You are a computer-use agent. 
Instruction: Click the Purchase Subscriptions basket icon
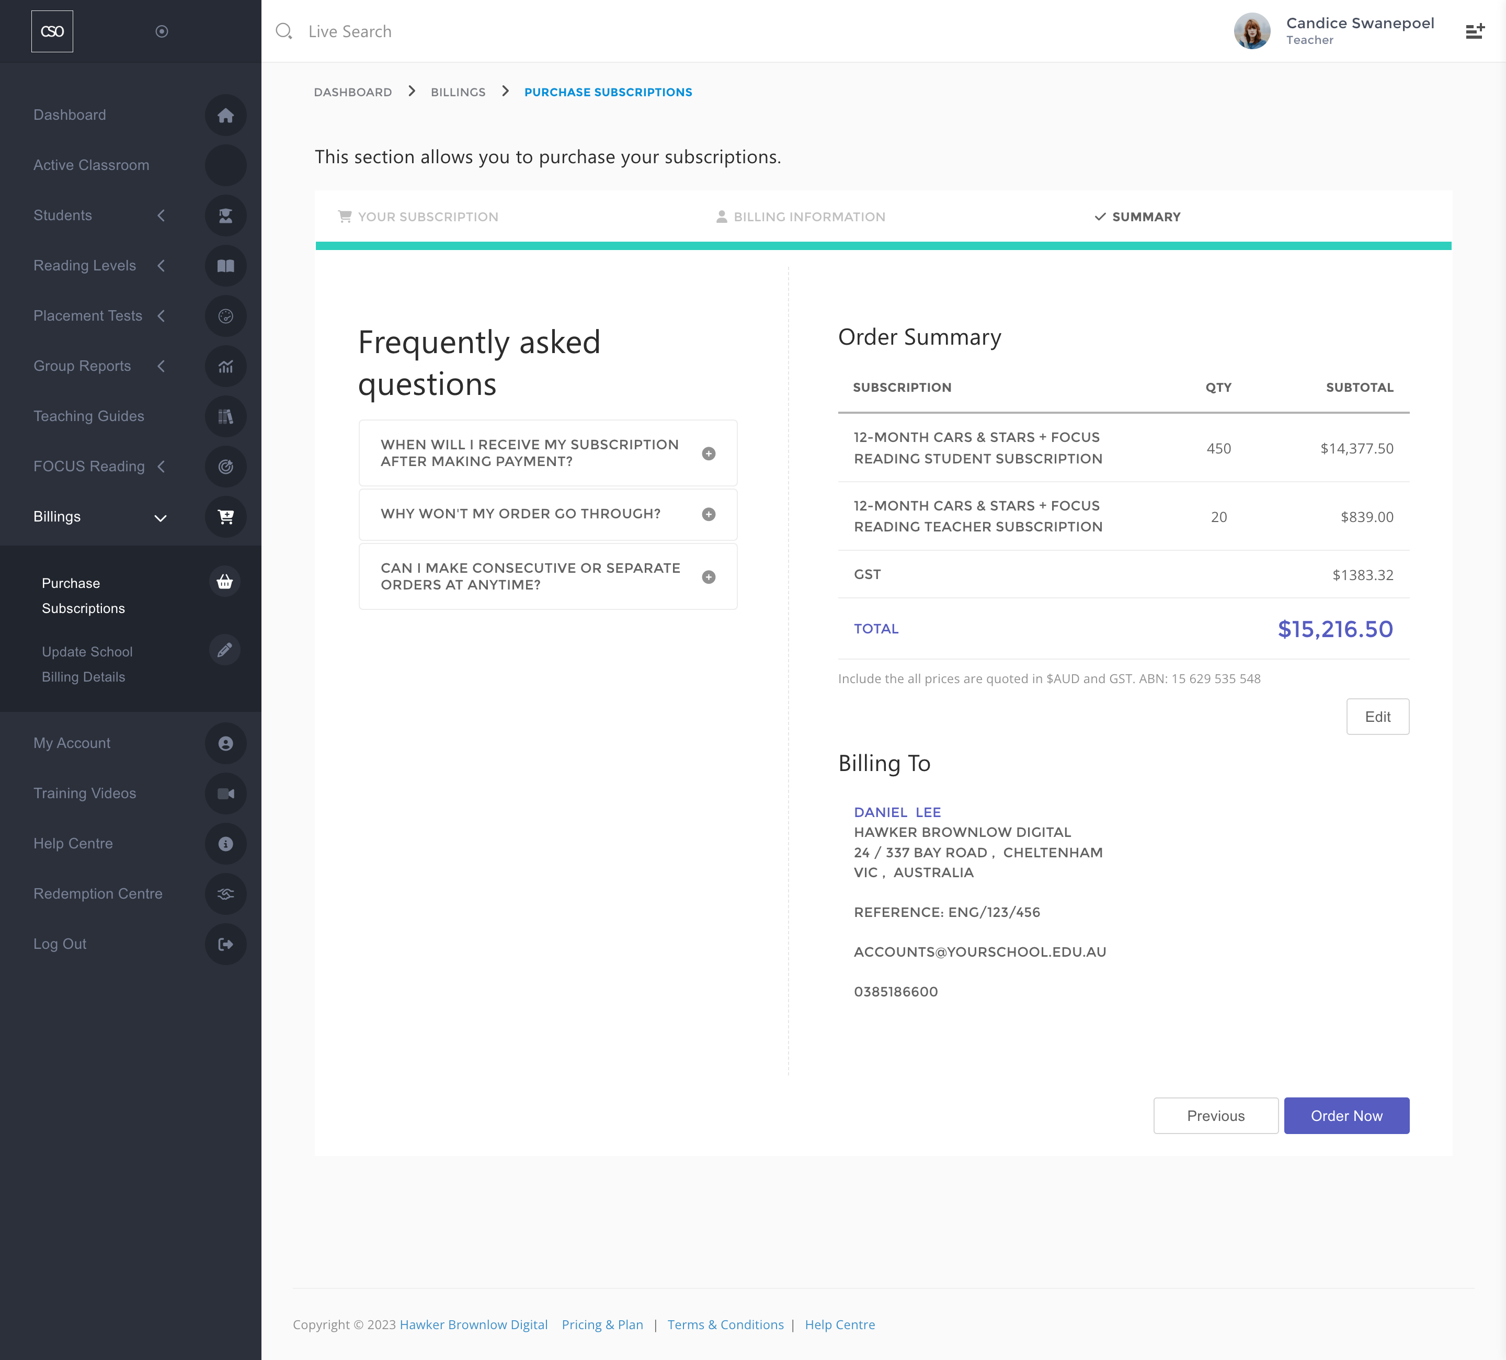(x=224, y=582)
